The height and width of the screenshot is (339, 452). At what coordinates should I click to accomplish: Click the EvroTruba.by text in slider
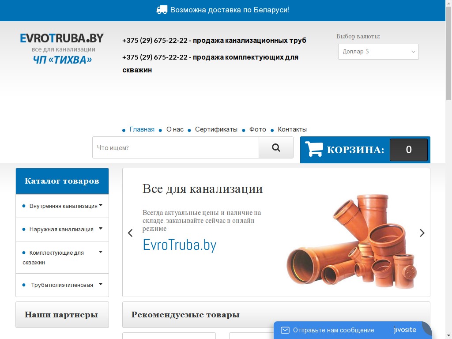click(x=180, y=245)
